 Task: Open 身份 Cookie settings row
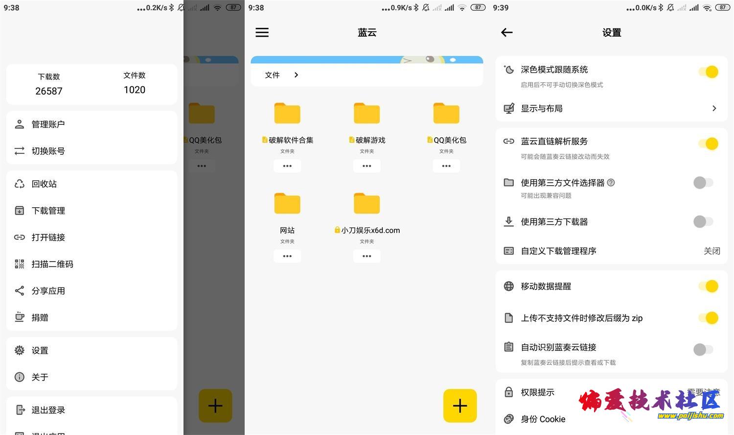[612, 419]
